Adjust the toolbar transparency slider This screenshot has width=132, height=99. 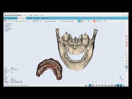pos(90,21)
